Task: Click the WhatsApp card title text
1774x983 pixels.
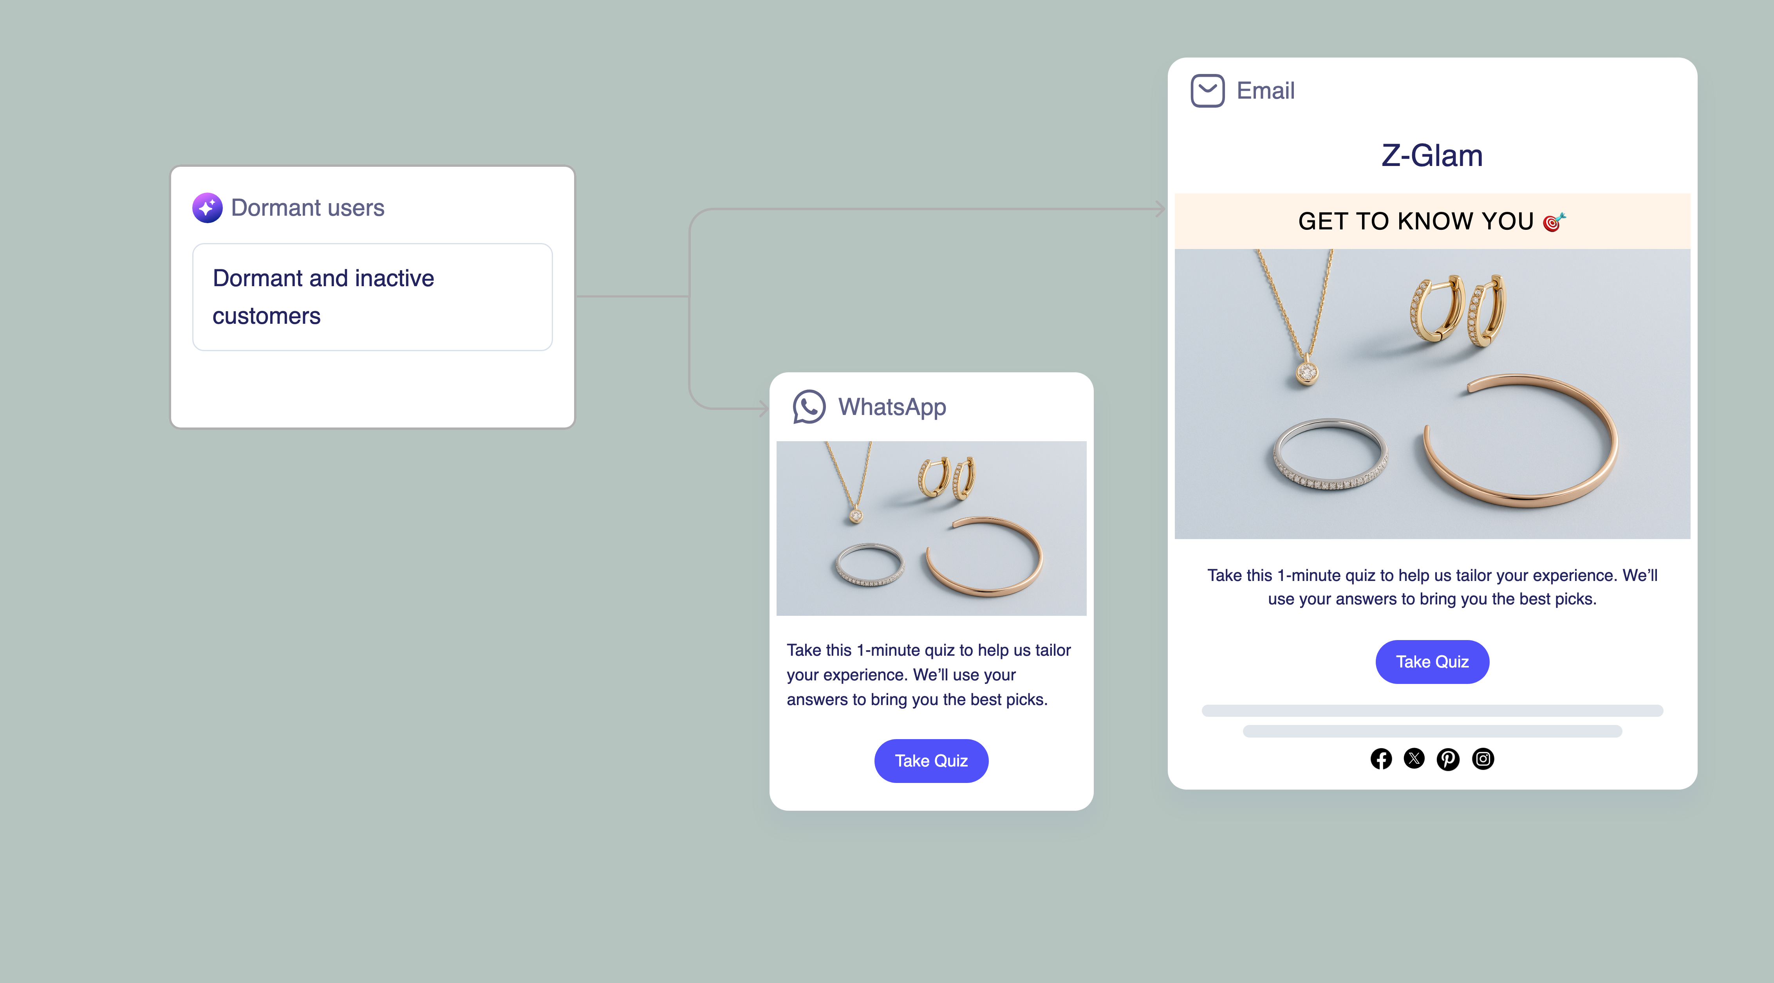Action: pyautogui.click(x=892, y=407)
